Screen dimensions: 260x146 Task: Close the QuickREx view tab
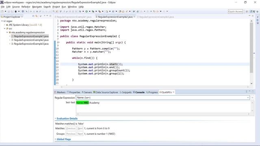pos(173,92)
